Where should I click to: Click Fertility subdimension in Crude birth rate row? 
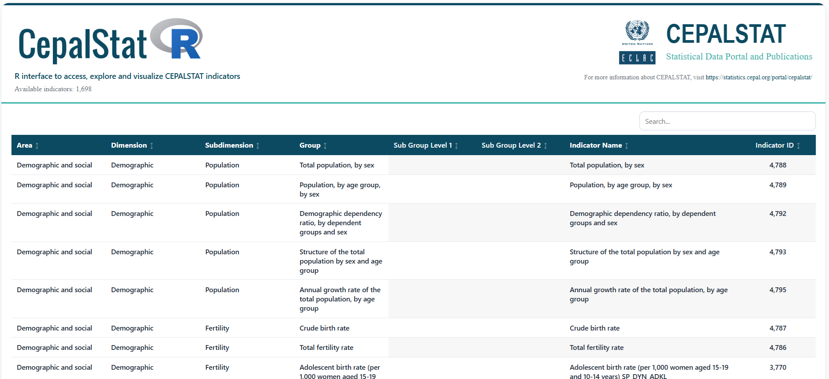[x=217, y=328]
